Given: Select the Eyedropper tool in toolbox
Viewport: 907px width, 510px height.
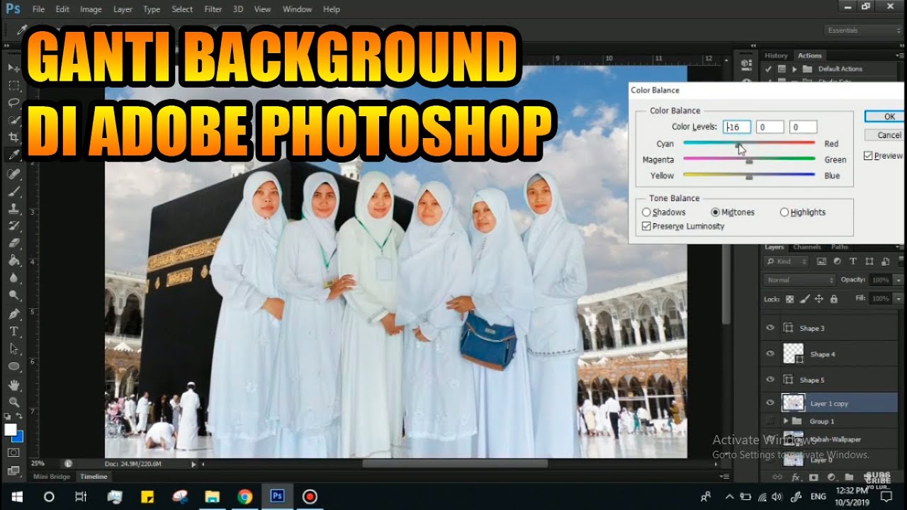Looking at the screenshot, I should coord(13,155).
